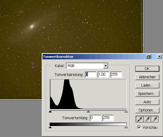
Task: Click the white input slider under the histogram
Action: point(126,111)
